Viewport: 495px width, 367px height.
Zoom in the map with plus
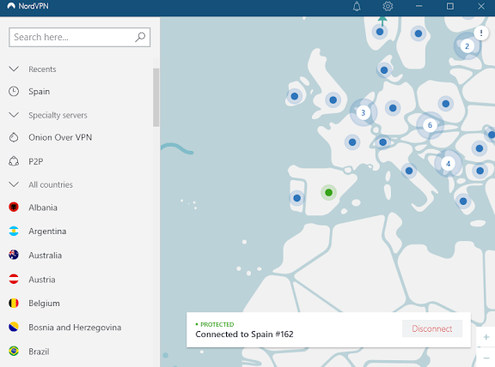point(486,337)
